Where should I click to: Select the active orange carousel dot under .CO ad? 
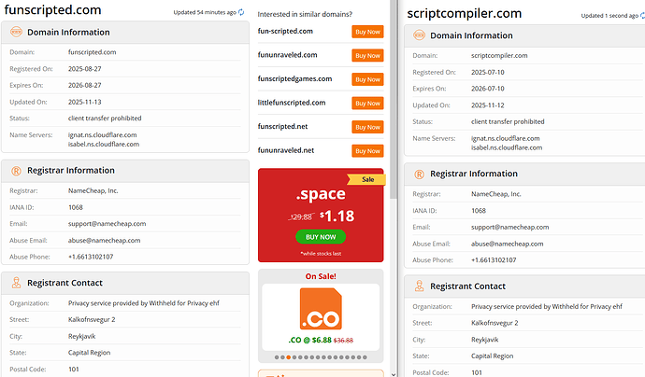click(x=288, y=357)
